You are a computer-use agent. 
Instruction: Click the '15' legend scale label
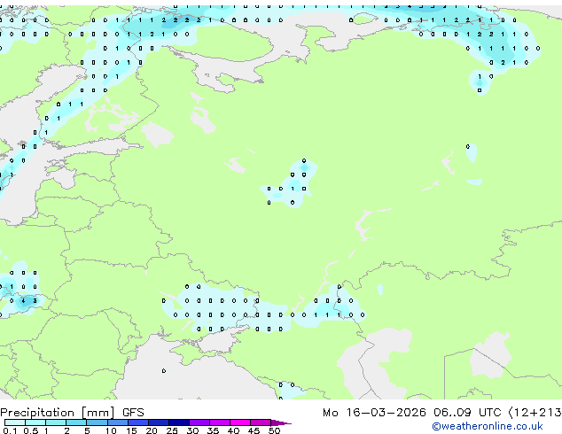click(131, 430)
